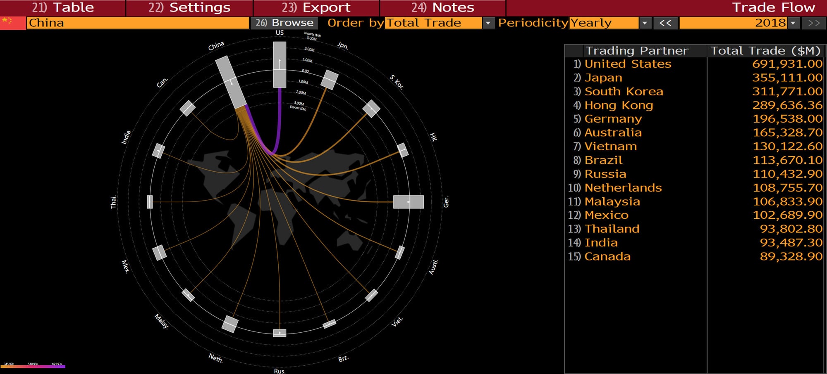This screenshot has height=374, width=827.
Task: Click the China flag icon
Action: point(12,23)
